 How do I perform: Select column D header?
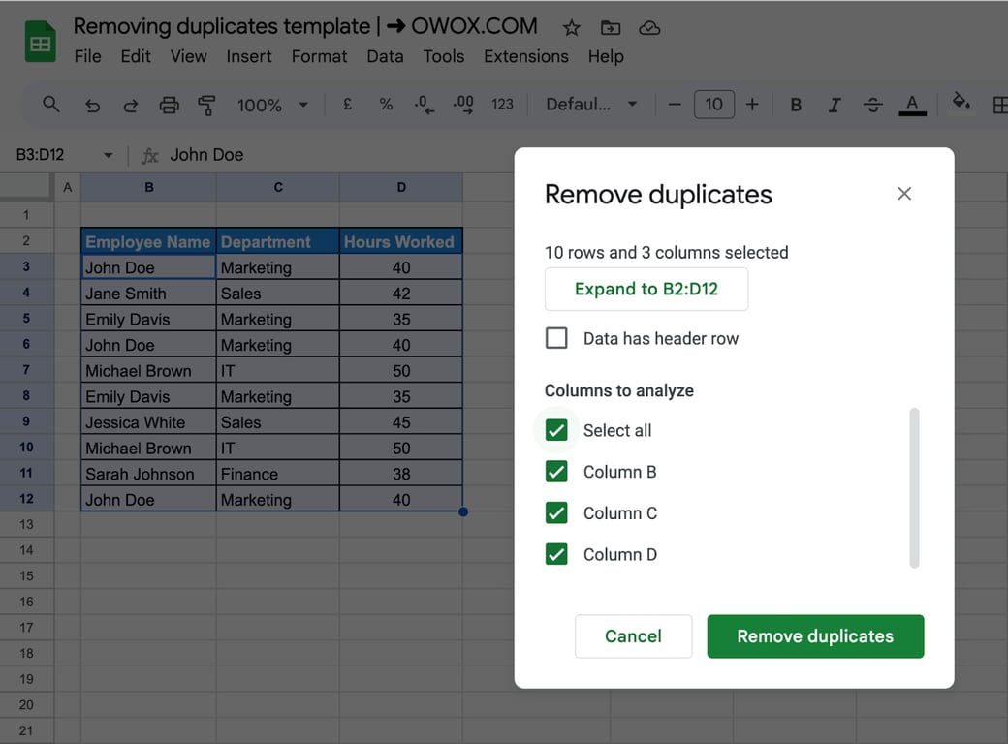coord(401,187)
